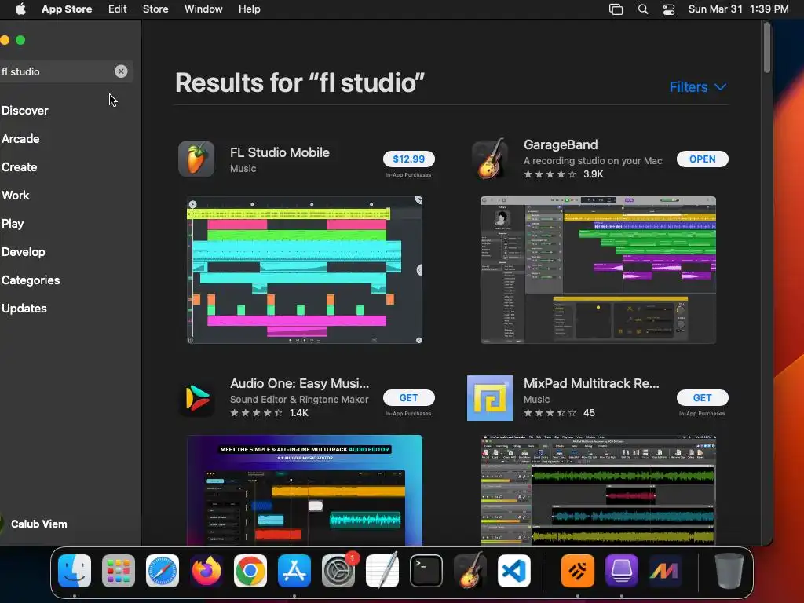View the Audio One screenshot preview

pyautogui.click(x=305, y=490)
